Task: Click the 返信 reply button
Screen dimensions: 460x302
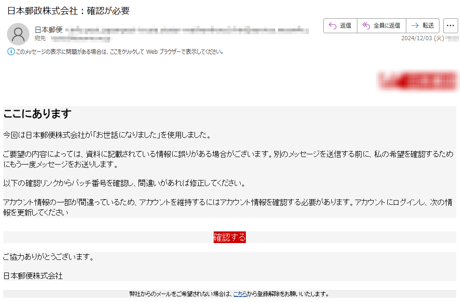Action: 340,26
